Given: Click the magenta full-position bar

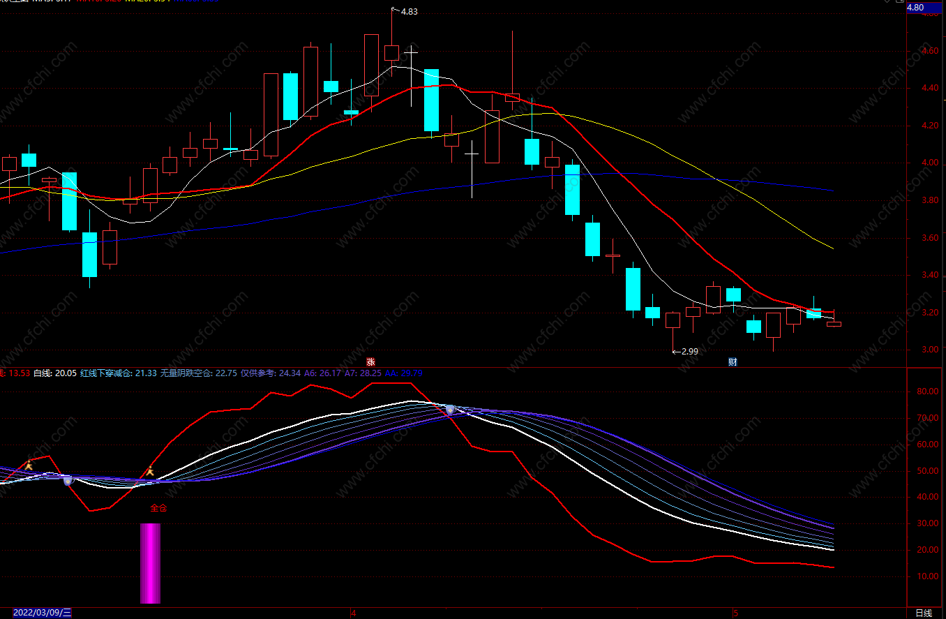Looking at the screenshot, I should (150, 563).
